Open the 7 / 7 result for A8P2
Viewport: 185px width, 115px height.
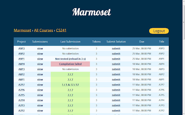coord(70,74)
